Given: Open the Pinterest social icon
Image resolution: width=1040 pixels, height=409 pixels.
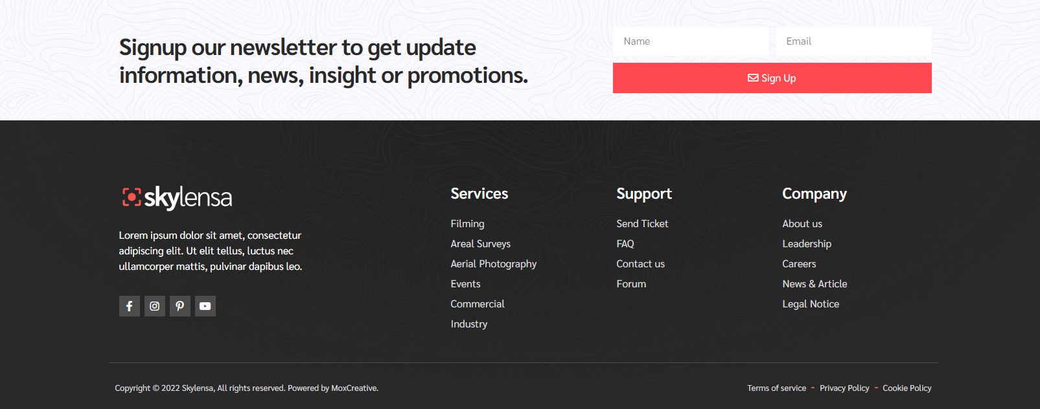Looking at the screenshot, I should point(180,306).
